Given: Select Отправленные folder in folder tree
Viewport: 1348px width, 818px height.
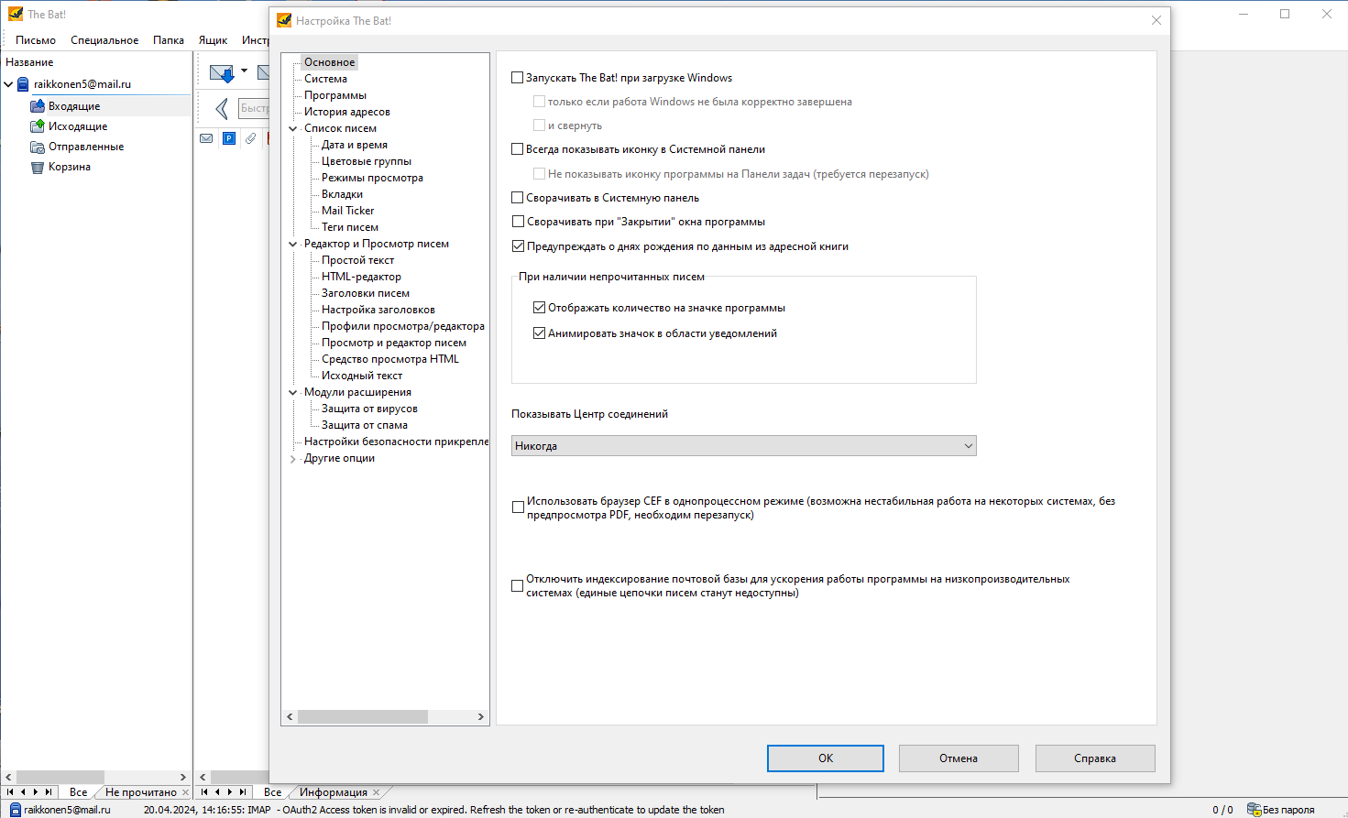Looking at the screenshot, I should pyautogui.click(x=86, y=147).
